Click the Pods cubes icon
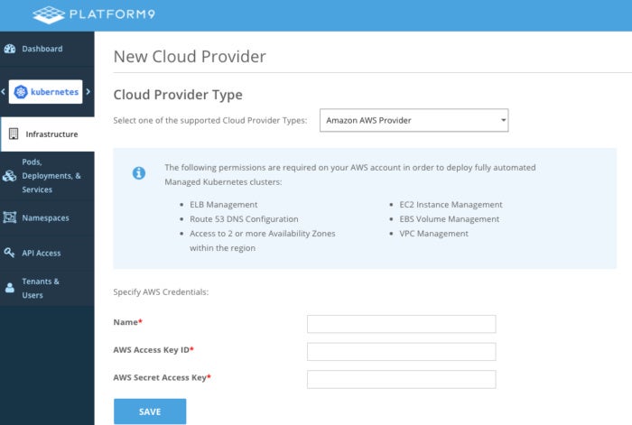The width and height of the screenshot is (632, 425). [x=9, y=176]
